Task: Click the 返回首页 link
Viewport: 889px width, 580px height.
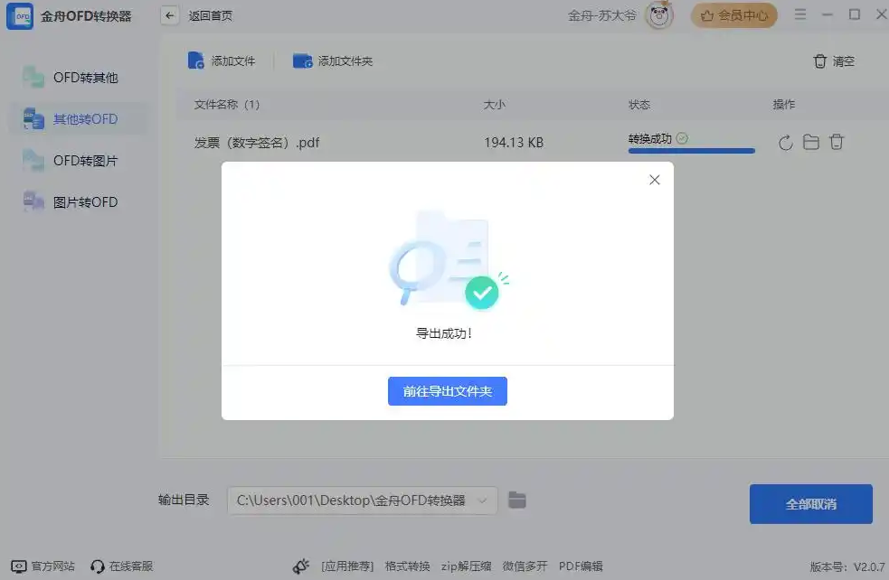Action: click(x=211, y=16)
